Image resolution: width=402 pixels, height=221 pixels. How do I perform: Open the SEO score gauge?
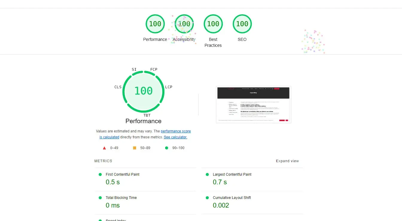click(242, 24)
